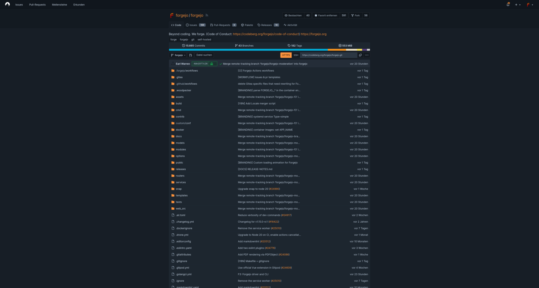The height and width of the screenshot is (288, 539).
Task: Open the .drone.yml file
Action: click(x=182, y=235)
